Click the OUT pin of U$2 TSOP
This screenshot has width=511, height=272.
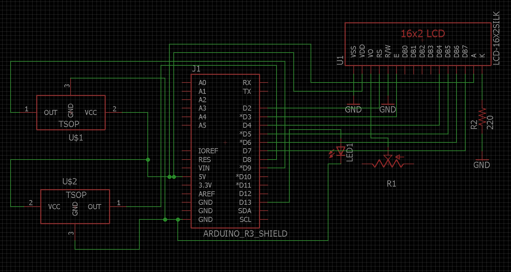(x=94, y=207)
